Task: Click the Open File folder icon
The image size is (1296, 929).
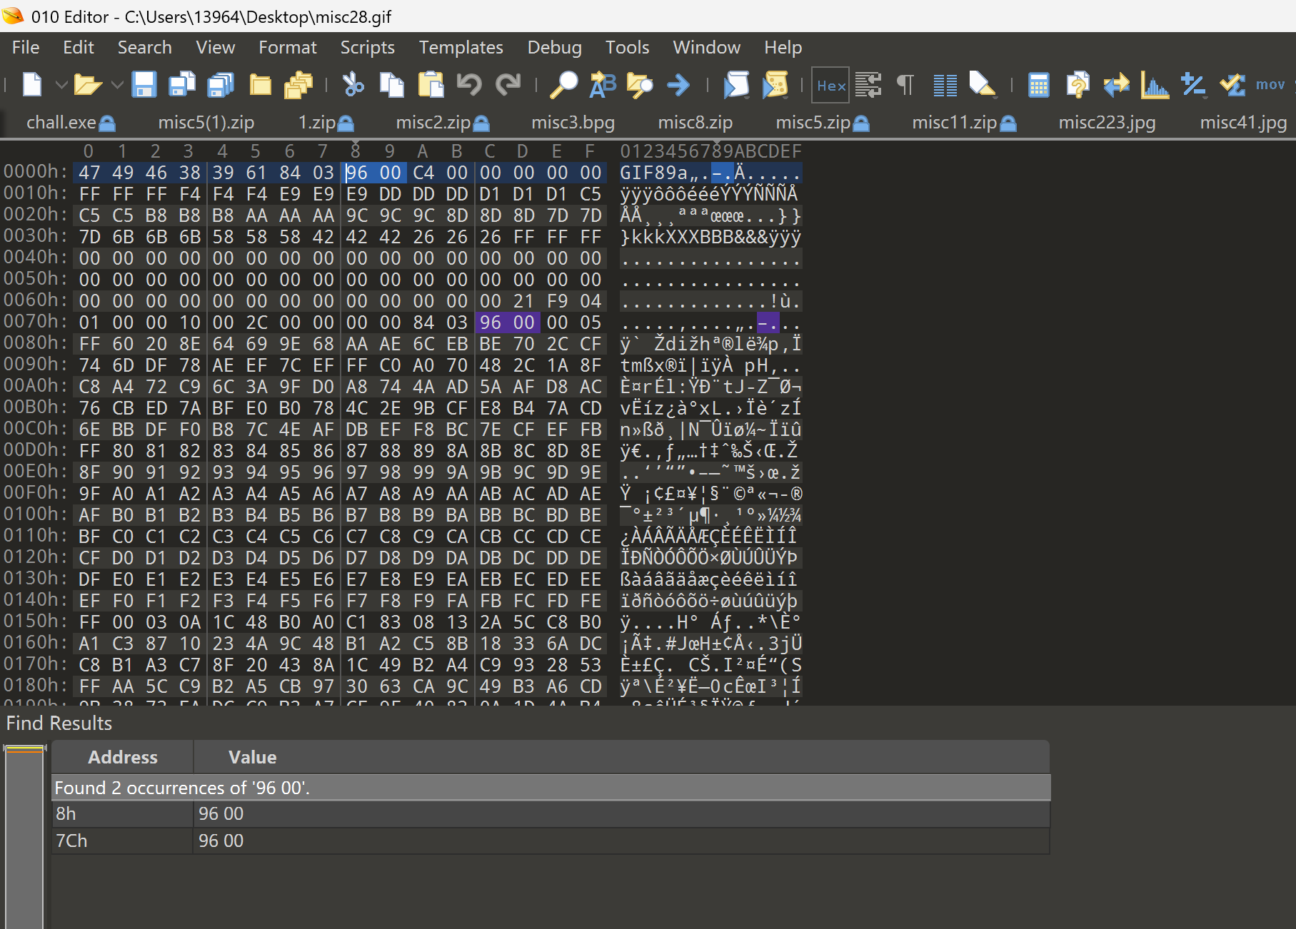Action: tap(88, 85)
